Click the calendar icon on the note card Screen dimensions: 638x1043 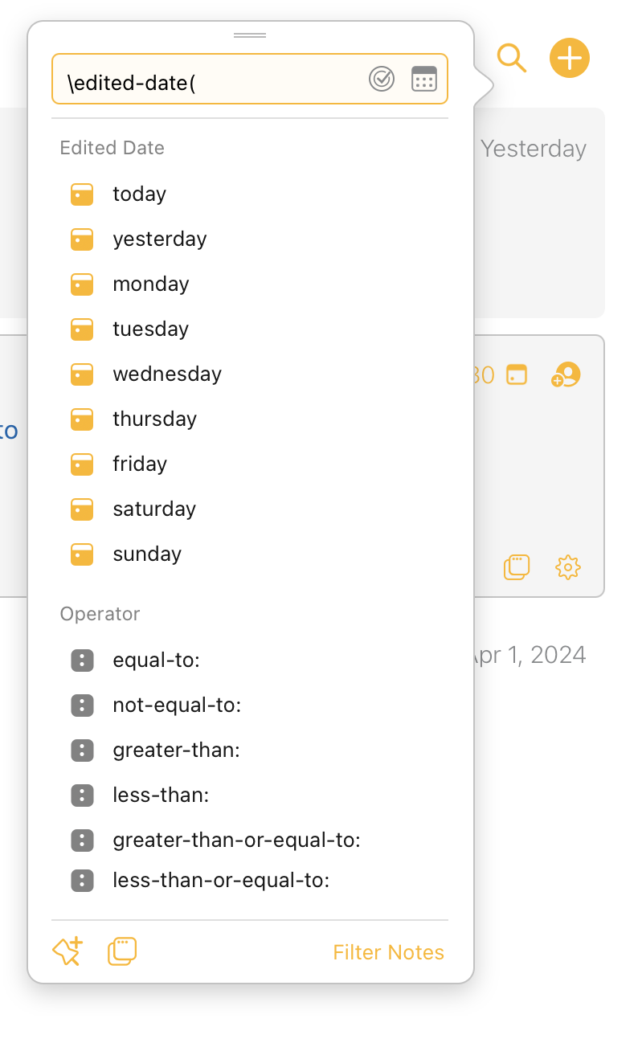(x=517, y=375)
